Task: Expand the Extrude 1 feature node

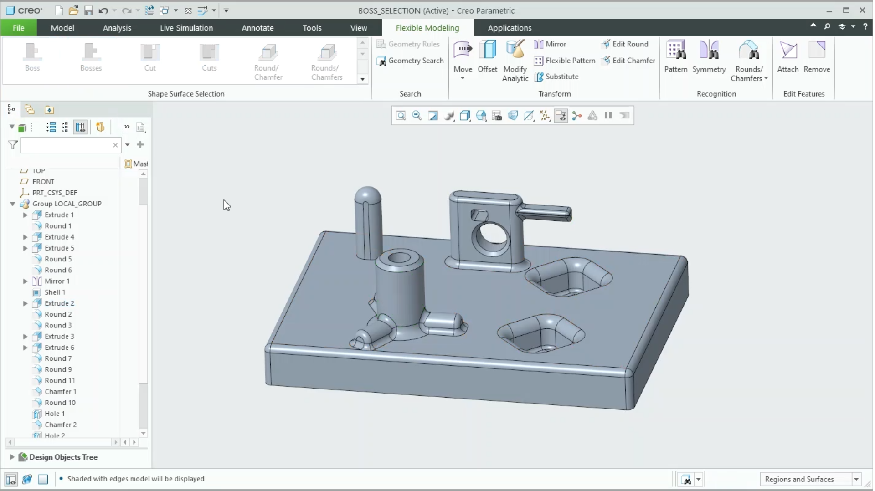Action: (x=26, y=215)
